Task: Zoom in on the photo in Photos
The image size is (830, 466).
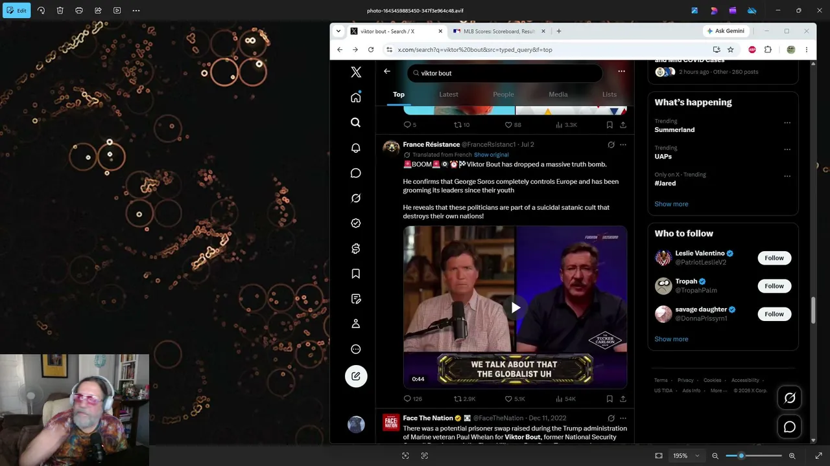Action: click(792, 456)
